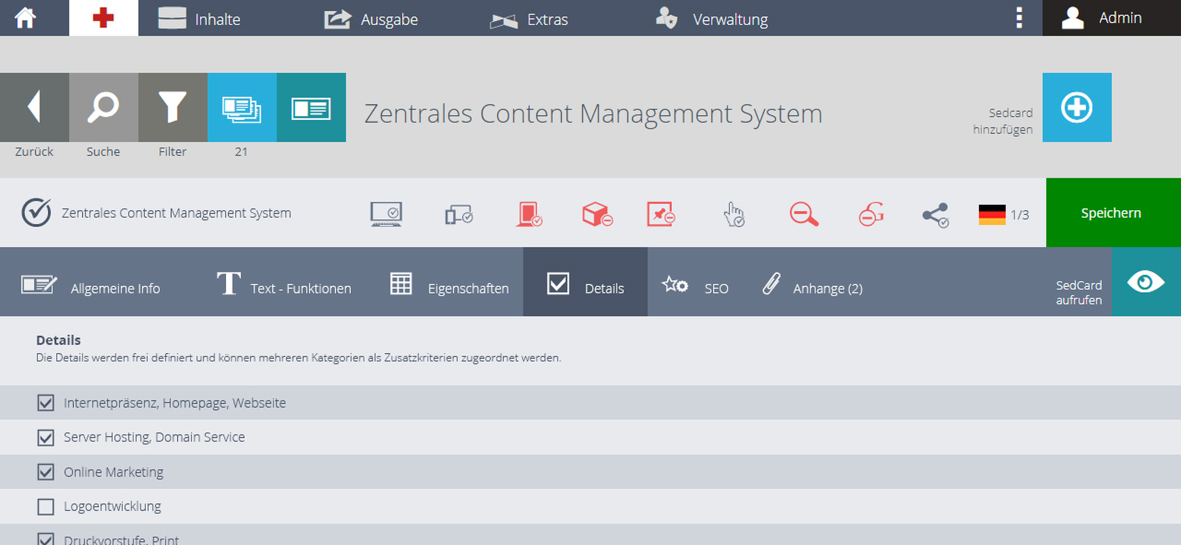Open the Anhange (2) tab

click(x=812, y=283)
